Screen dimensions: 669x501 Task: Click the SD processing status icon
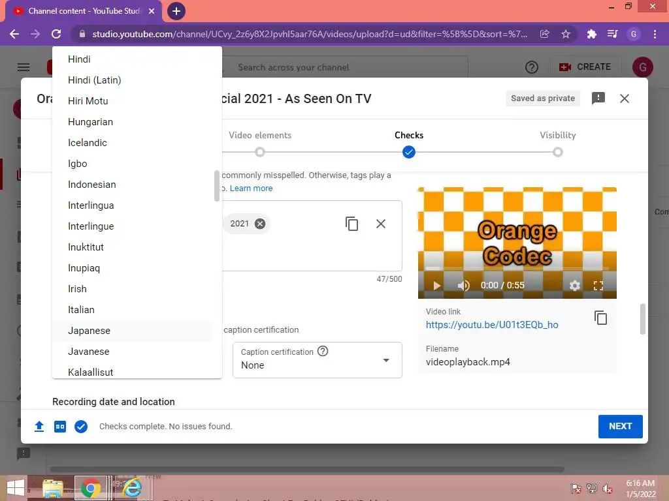point(60,426)
